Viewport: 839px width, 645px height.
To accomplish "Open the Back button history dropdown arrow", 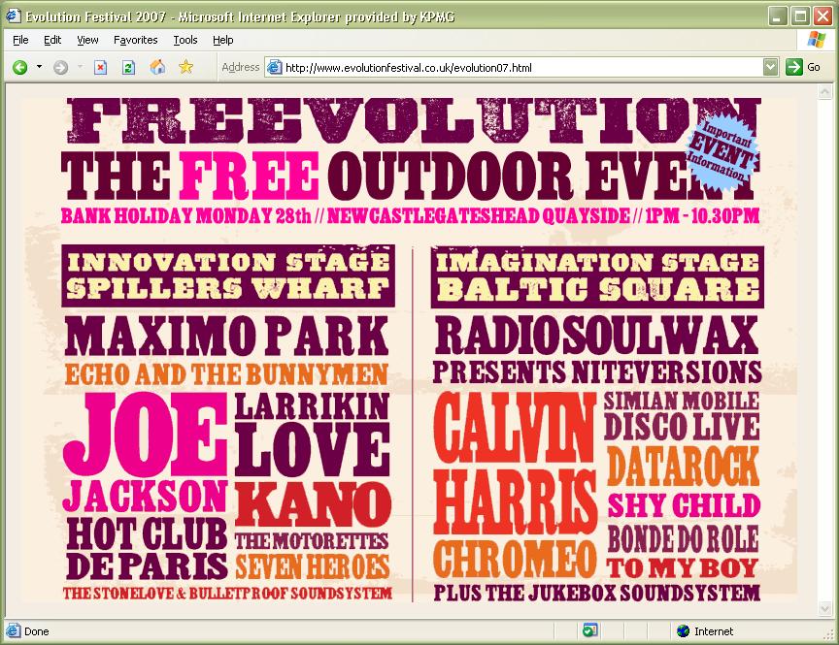I will click(39, 67).
